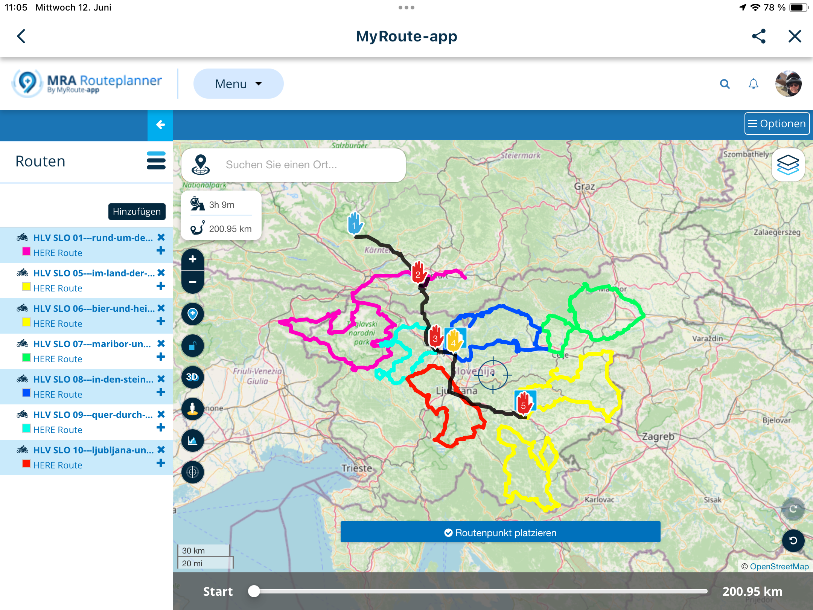
Task: Collapse the side panel with arrow
Action: [x=160, y=125]
